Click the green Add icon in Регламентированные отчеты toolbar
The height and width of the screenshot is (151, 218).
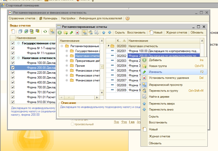click(60, 32)
